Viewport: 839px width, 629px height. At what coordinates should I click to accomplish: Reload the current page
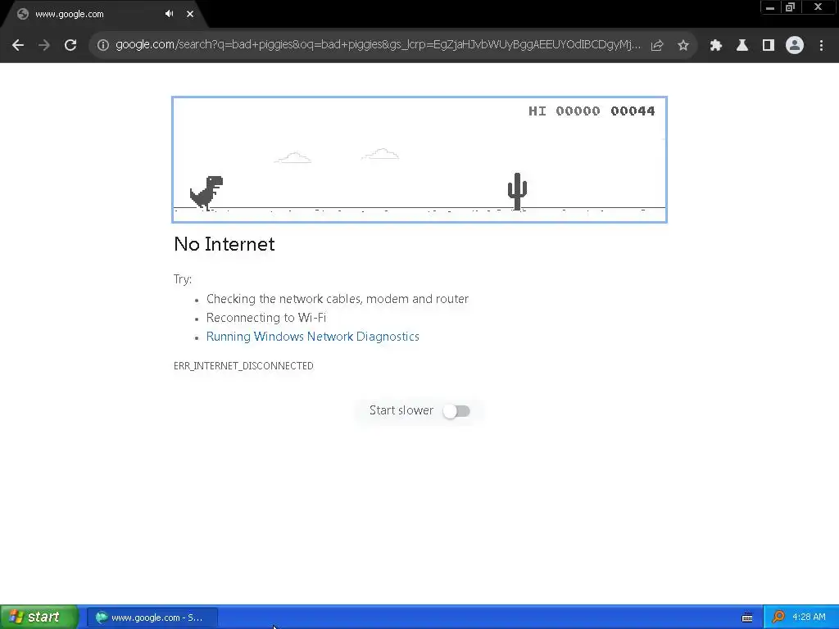(70, 45)
